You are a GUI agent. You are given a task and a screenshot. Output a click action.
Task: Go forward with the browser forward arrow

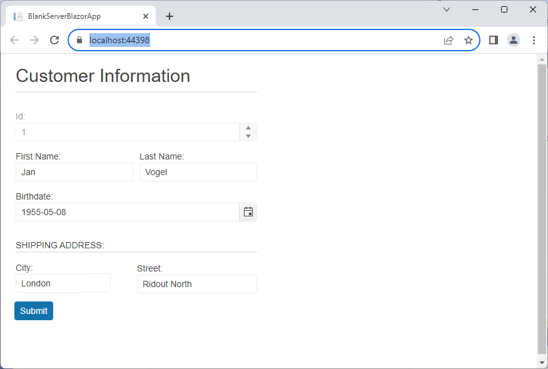click(x=34, y=40)
